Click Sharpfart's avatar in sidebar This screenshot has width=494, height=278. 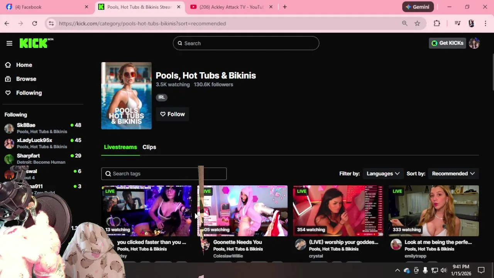9,159
